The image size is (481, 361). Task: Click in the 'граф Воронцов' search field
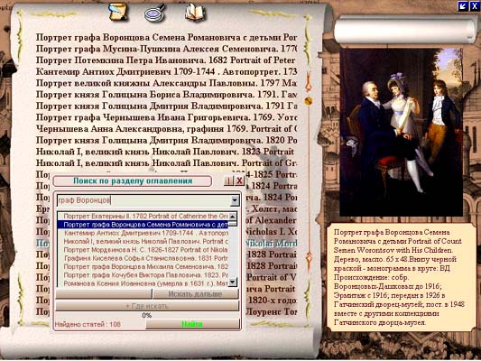(x=143, y=200)
